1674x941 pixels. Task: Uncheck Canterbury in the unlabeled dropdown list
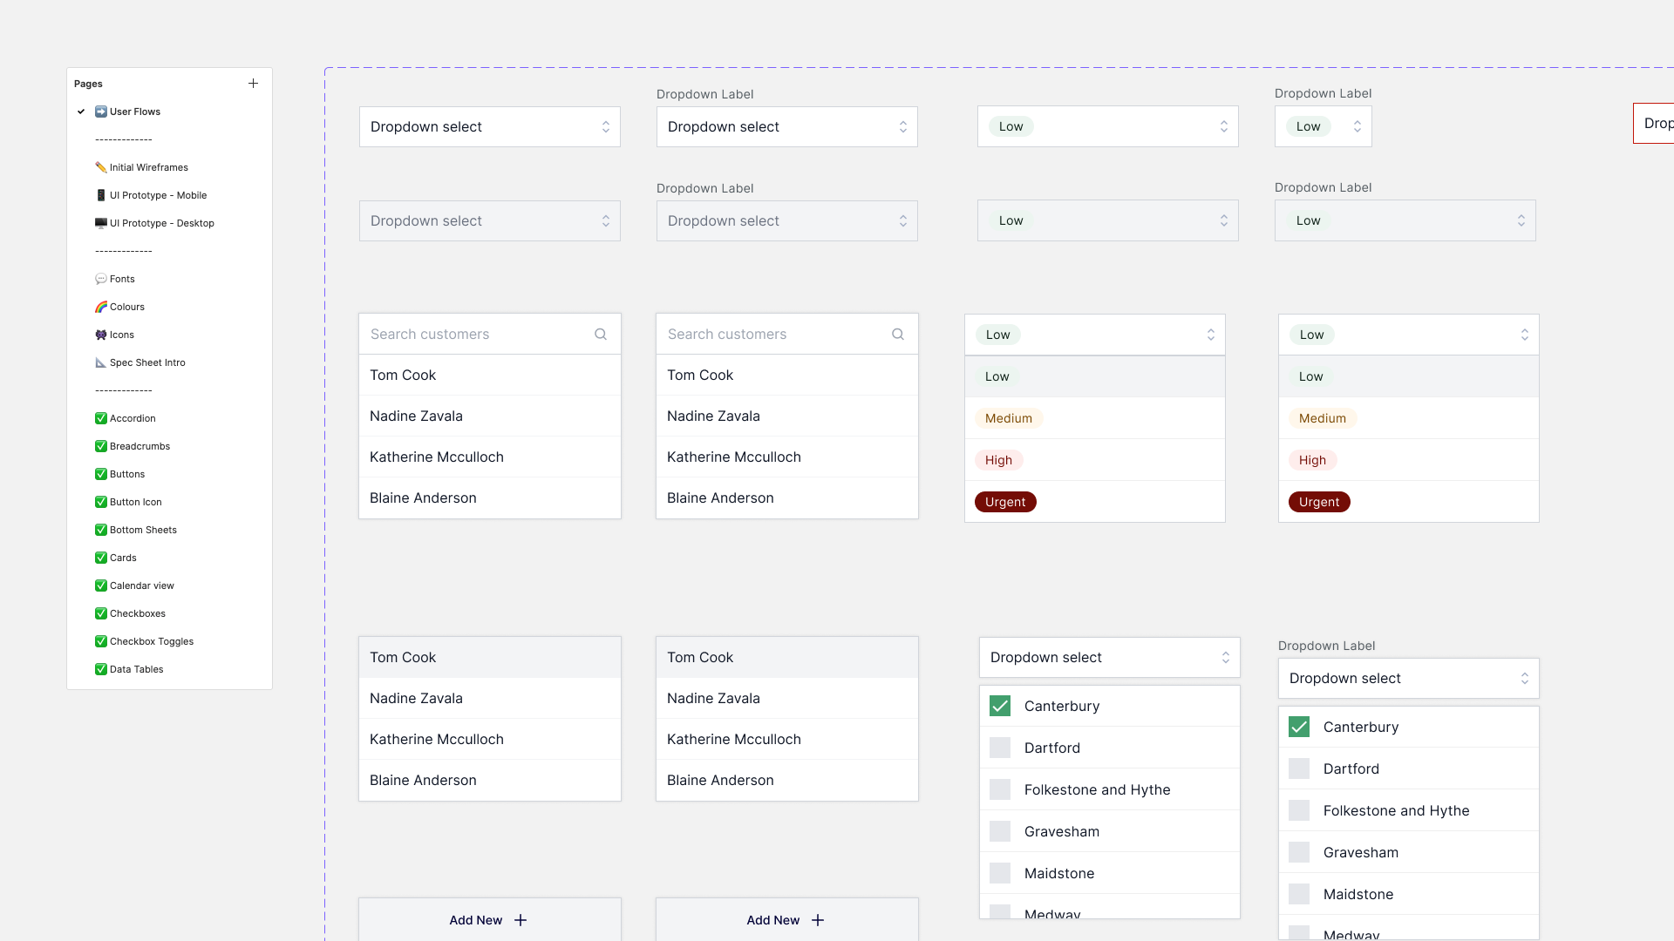click(1000, 706)
